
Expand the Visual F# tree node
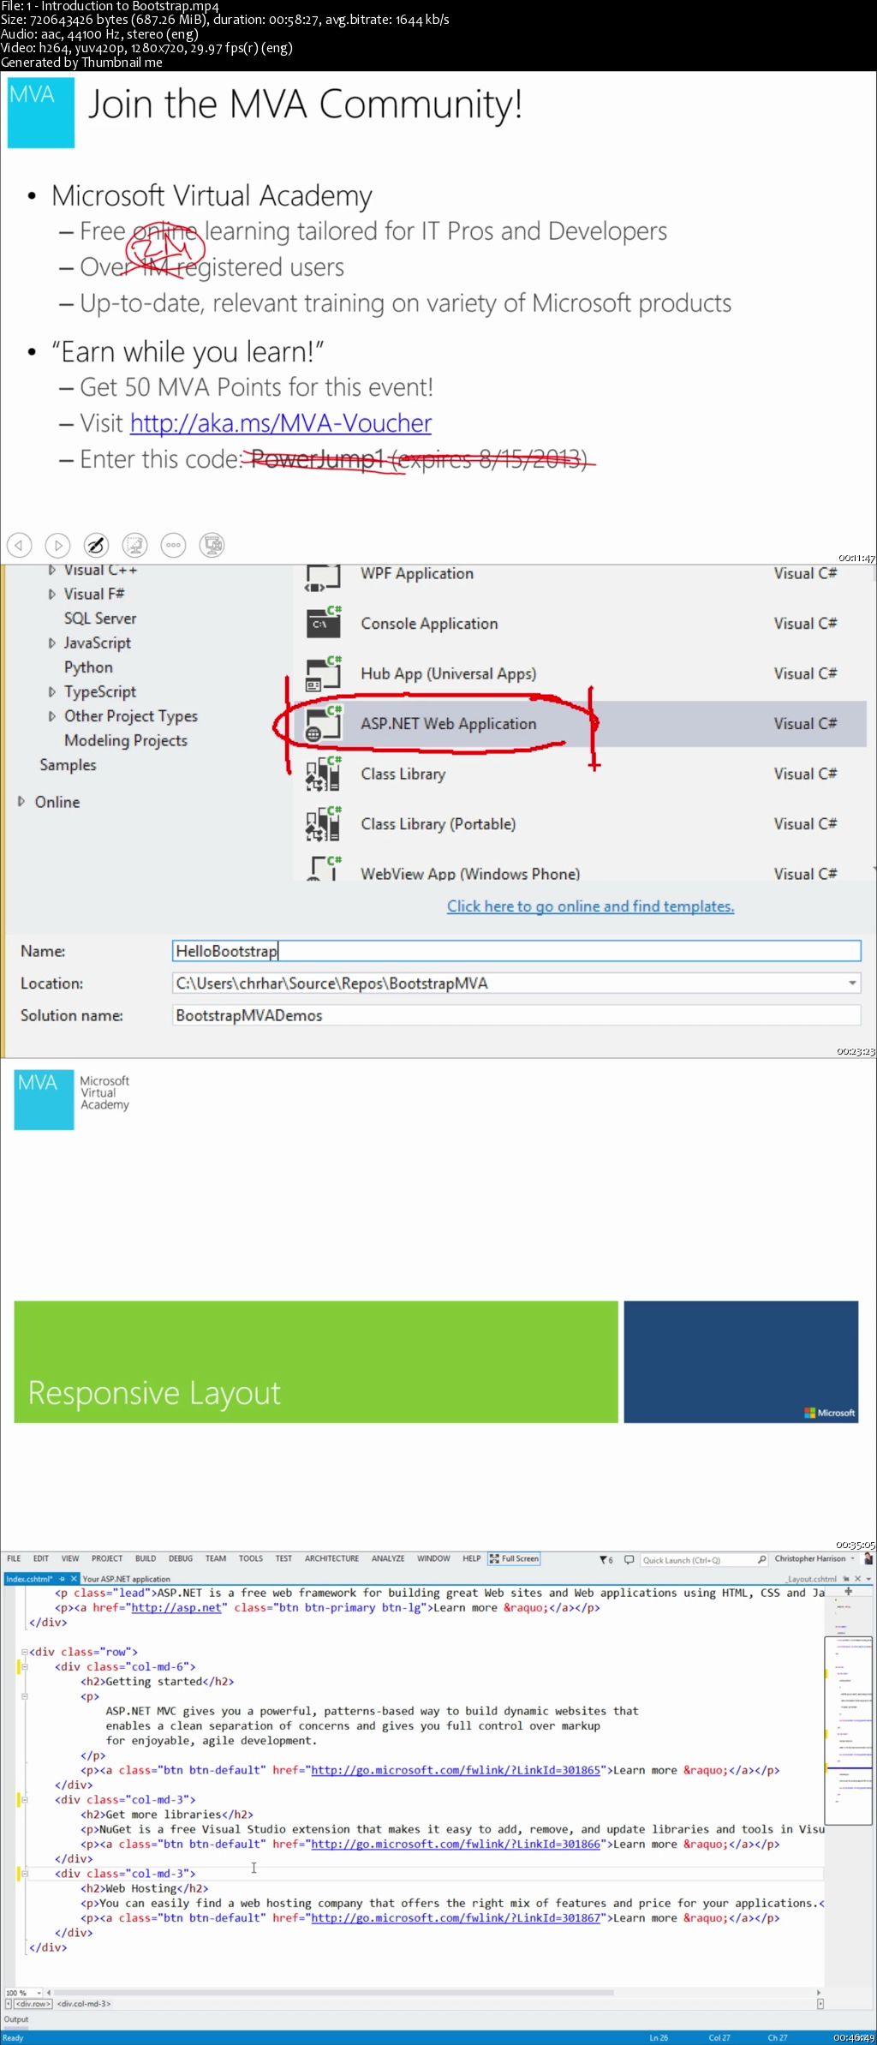[x=51, y=595]
